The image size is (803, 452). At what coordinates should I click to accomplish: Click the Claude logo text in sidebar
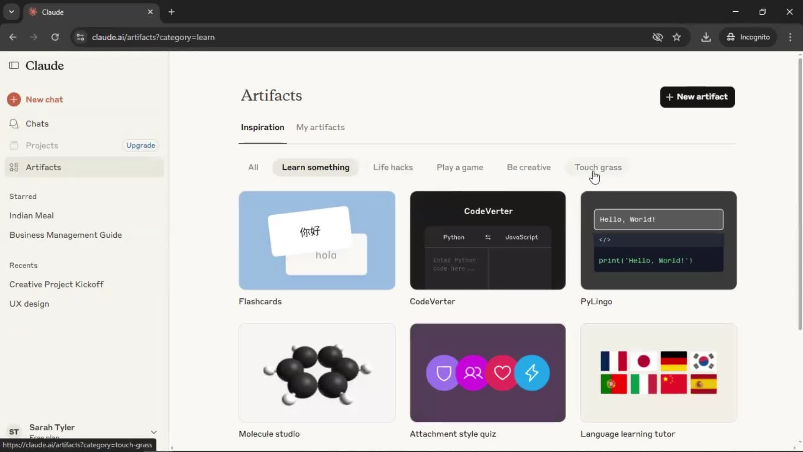(45, 66)
